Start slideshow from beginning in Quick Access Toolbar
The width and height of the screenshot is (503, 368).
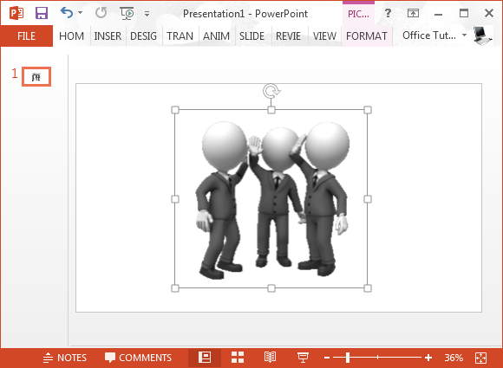(x=127, y=13)
